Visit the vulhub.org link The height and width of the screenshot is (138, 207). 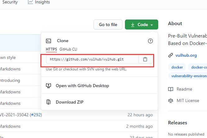click(186, 55)
